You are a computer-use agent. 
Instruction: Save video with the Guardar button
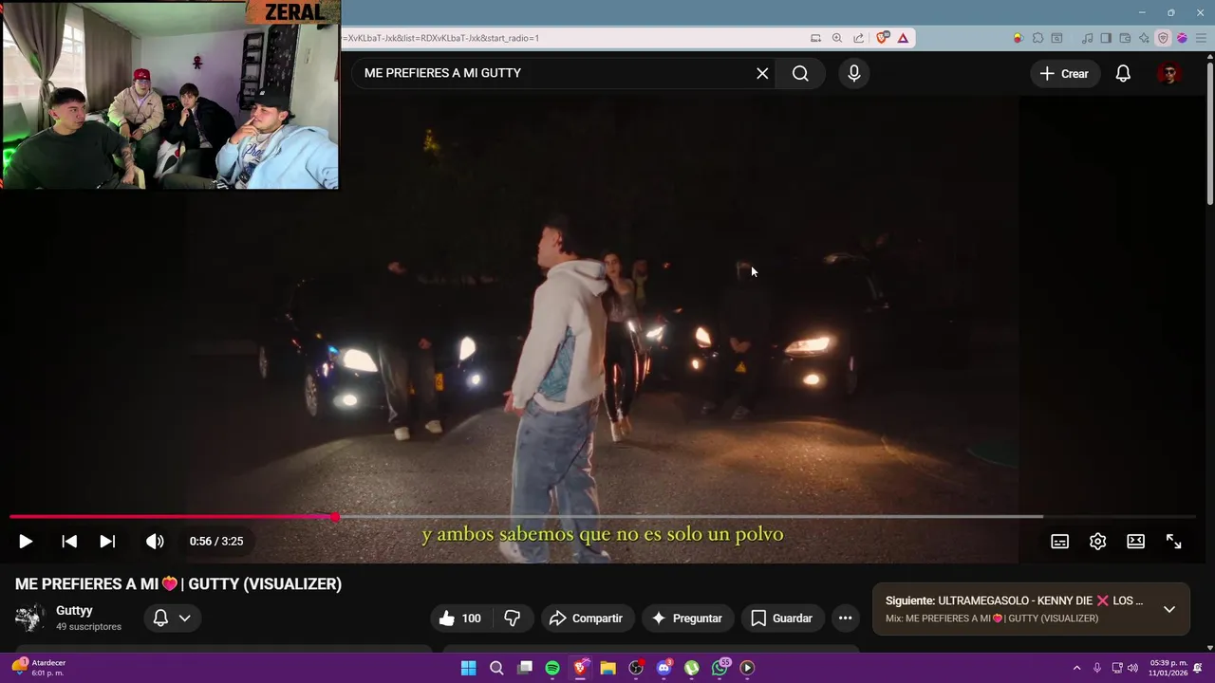click(x=782, y=618)
